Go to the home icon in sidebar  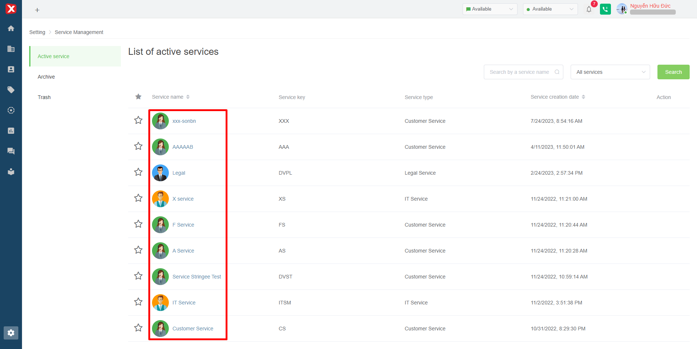coord(11,29)
